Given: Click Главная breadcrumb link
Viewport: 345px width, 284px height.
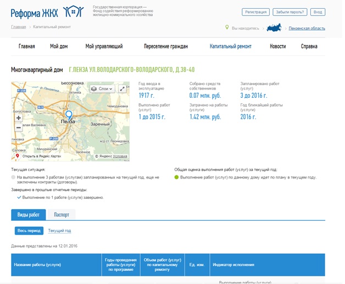Looking at the screenshot, I should pos(18,26).
